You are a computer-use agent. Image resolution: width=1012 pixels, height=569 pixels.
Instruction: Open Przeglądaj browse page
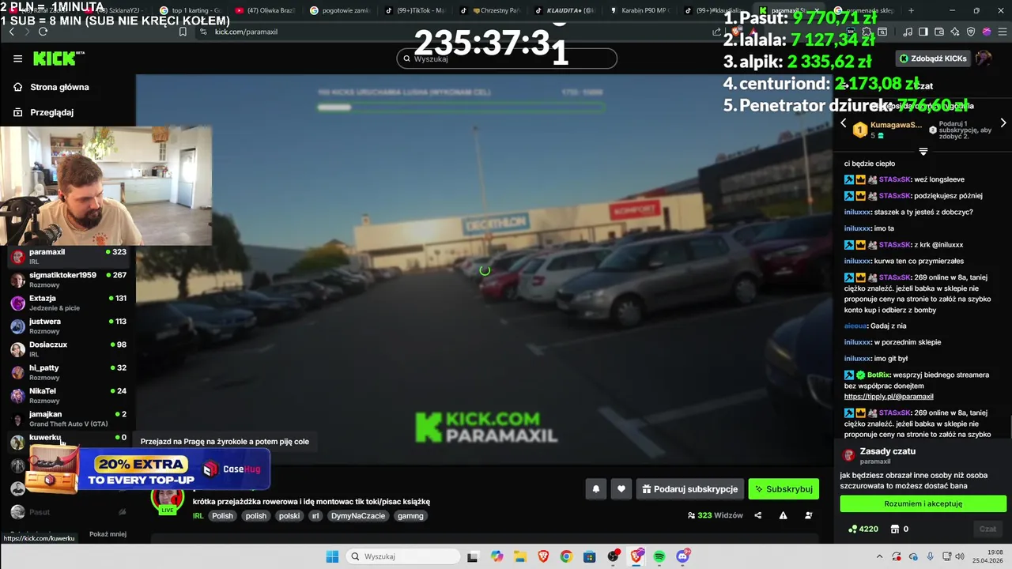click(x=43, y=112)
